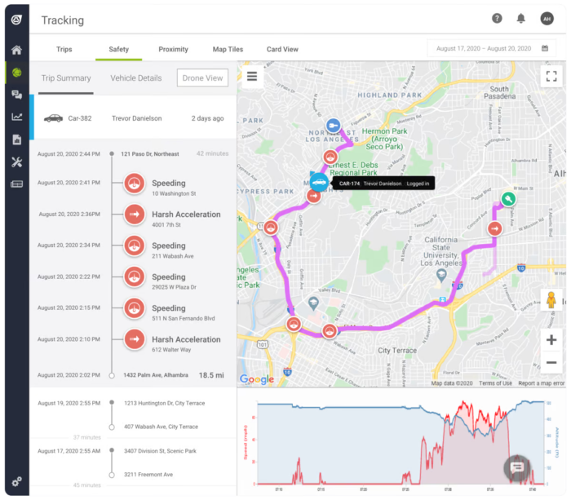Click the Google logo on map
This screenshot has height=500, width=571.
tap(257, 379)
